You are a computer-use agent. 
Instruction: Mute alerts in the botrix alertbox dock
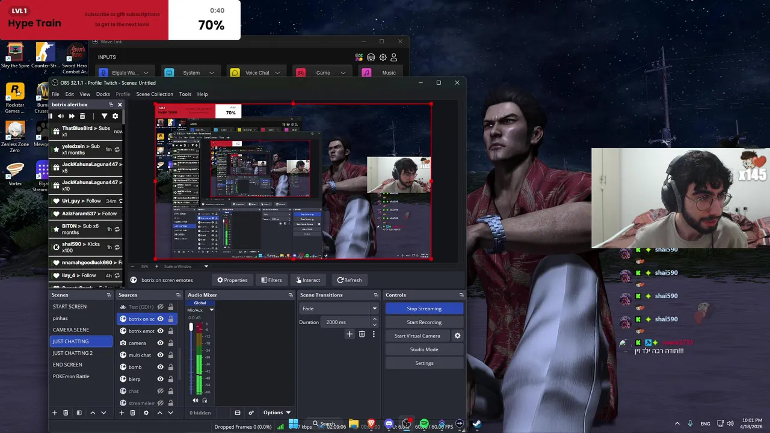click(61, 116)
